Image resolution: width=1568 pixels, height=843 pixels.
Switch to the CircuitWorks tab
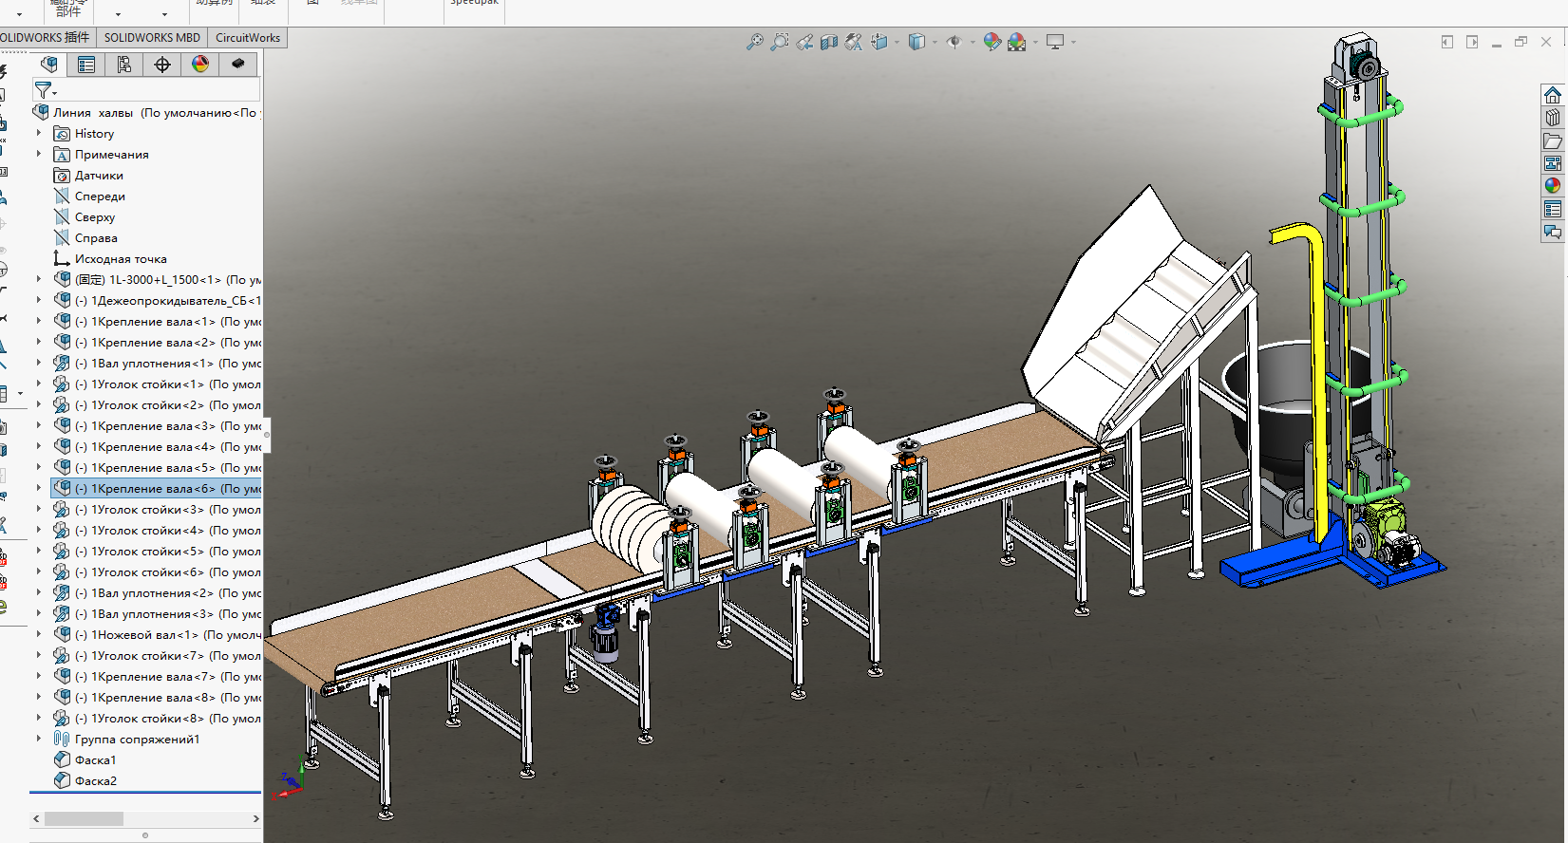pyautogui.click(x=248, y=38)
